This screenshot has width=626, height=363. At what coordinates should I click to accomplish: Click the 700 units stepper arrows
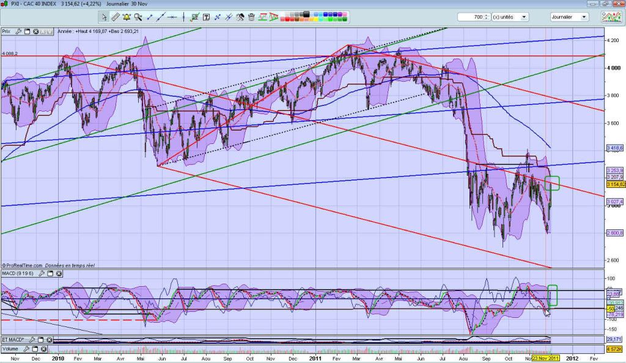(x=487, y=17)
